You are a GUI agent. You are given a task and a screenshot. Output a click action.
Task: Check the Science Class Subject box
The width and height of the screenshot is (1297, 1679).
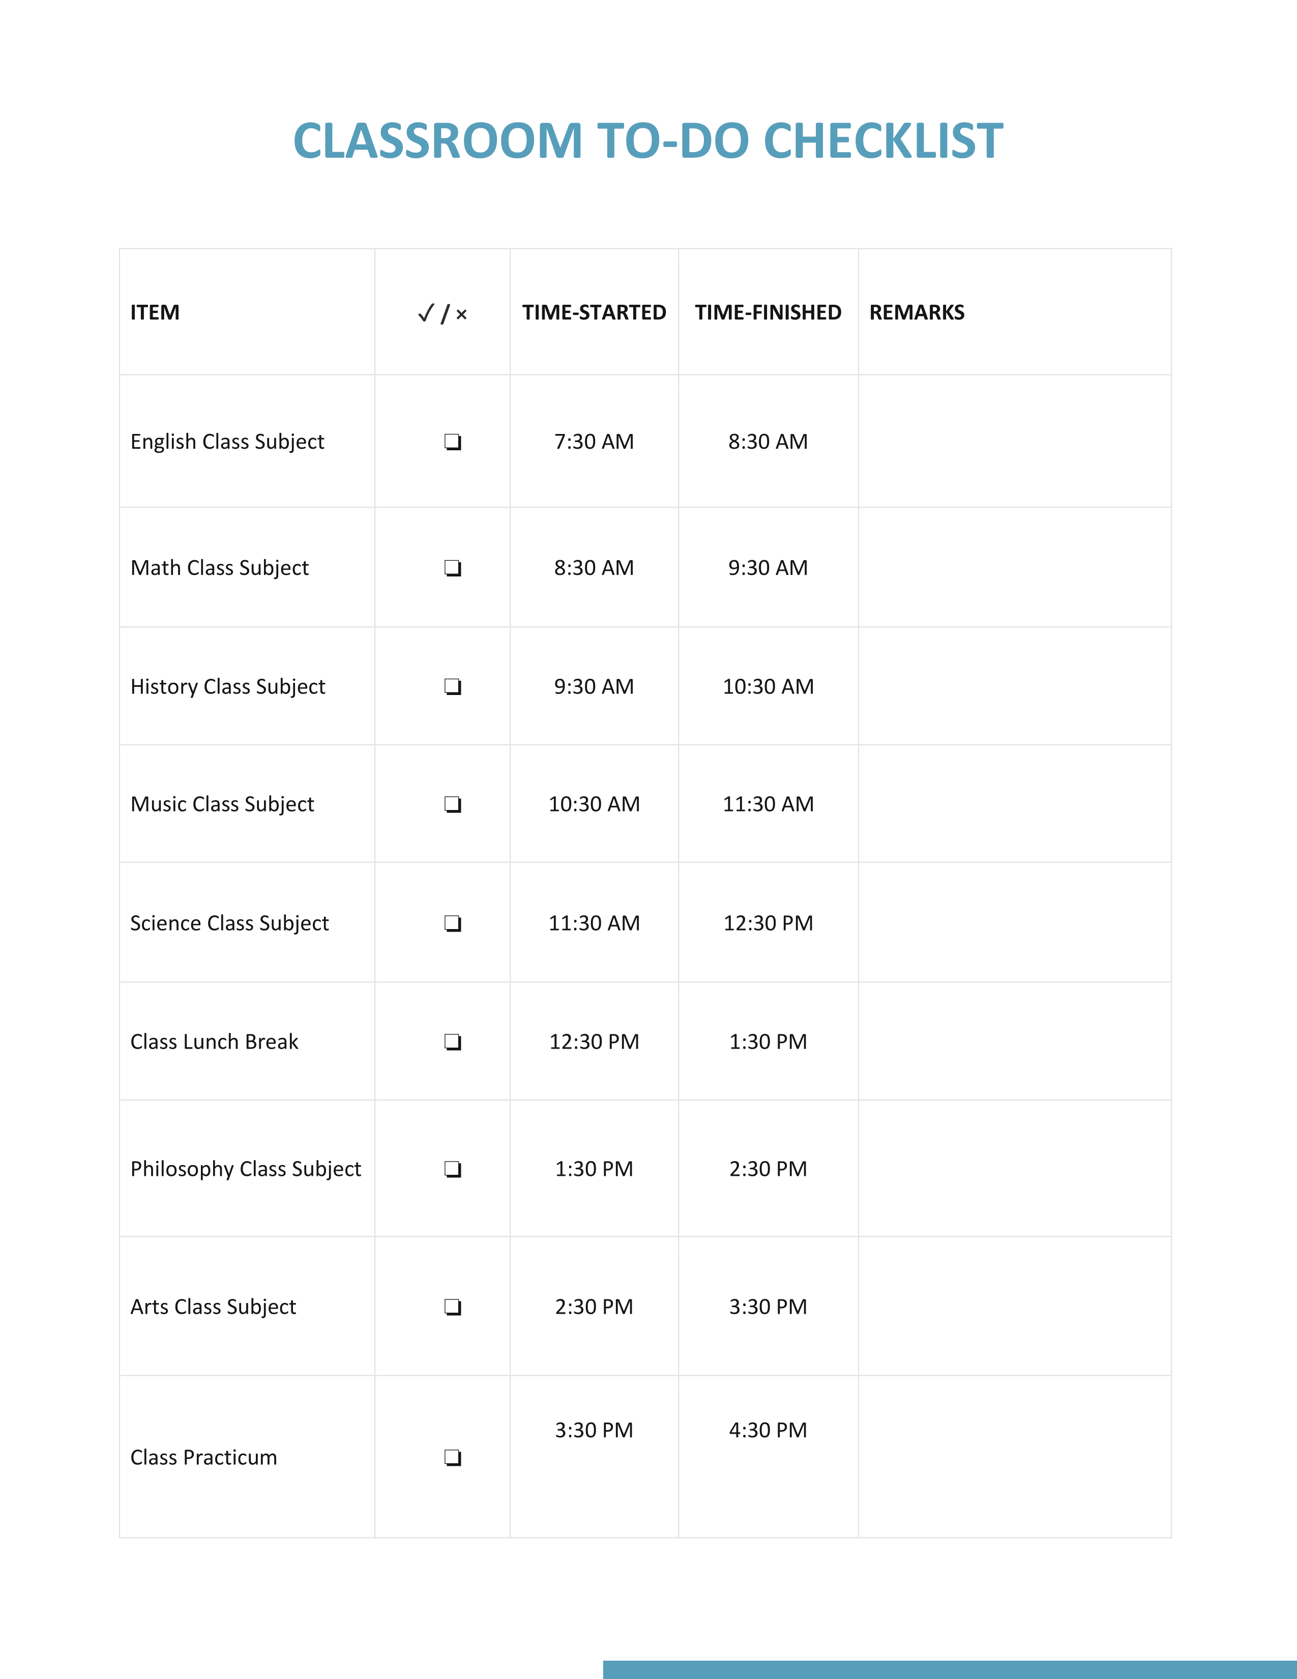pos(453,923)
